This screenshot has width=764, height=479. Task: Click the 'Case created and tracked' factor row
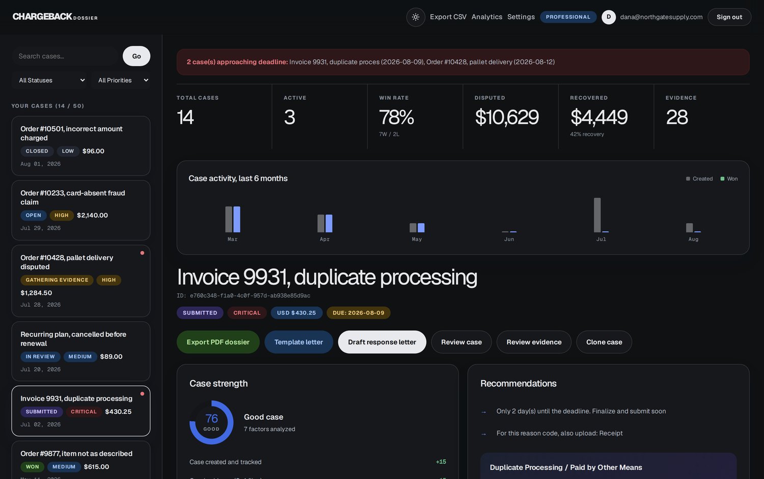318,462
